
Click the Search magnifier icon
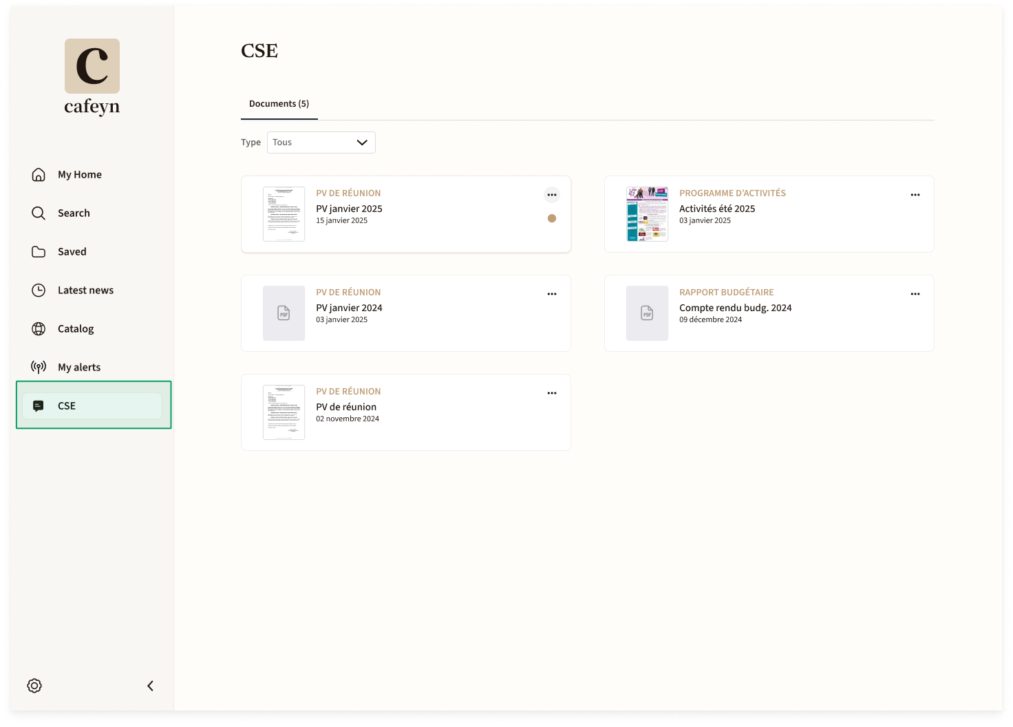(x=39, y=213)
